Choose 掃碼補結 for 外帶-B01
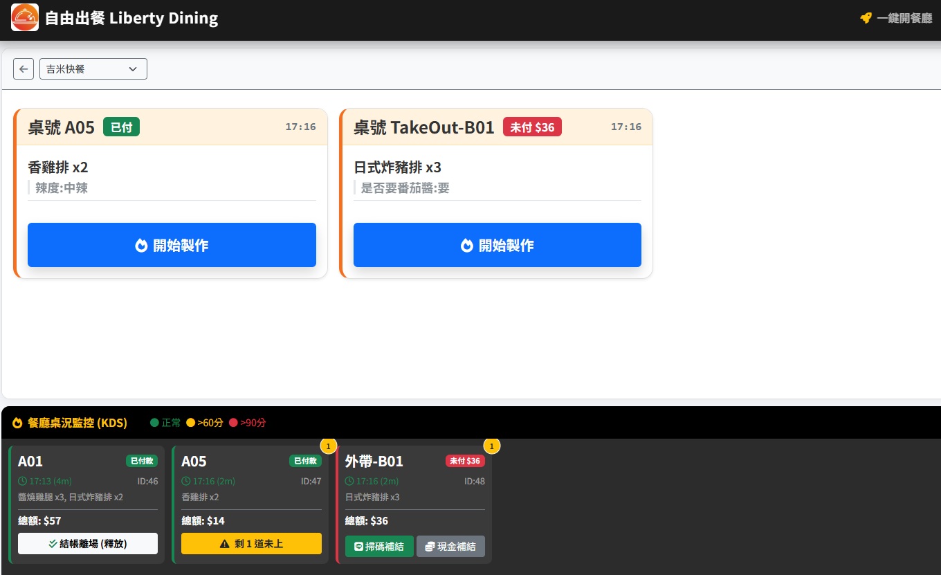Image resolution: width=941 pixels, height=575 pixels. [x=379, y=547]
